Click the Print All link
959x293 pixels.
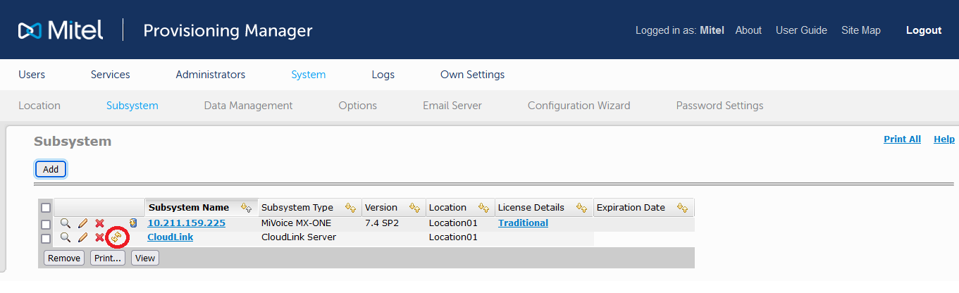tap(902, 139)
